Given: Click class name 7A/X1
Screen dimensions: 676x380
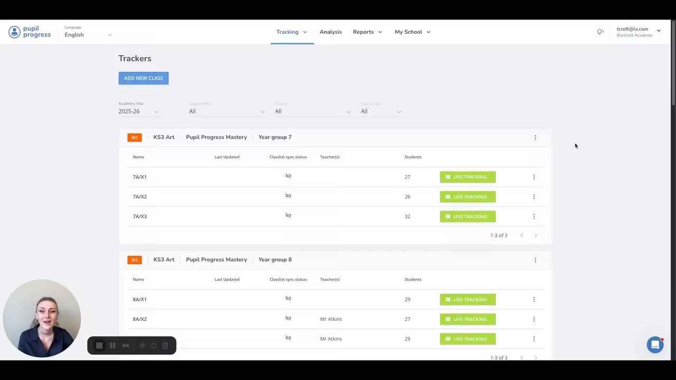Looking at the screenshot, I should pos(140,177).
